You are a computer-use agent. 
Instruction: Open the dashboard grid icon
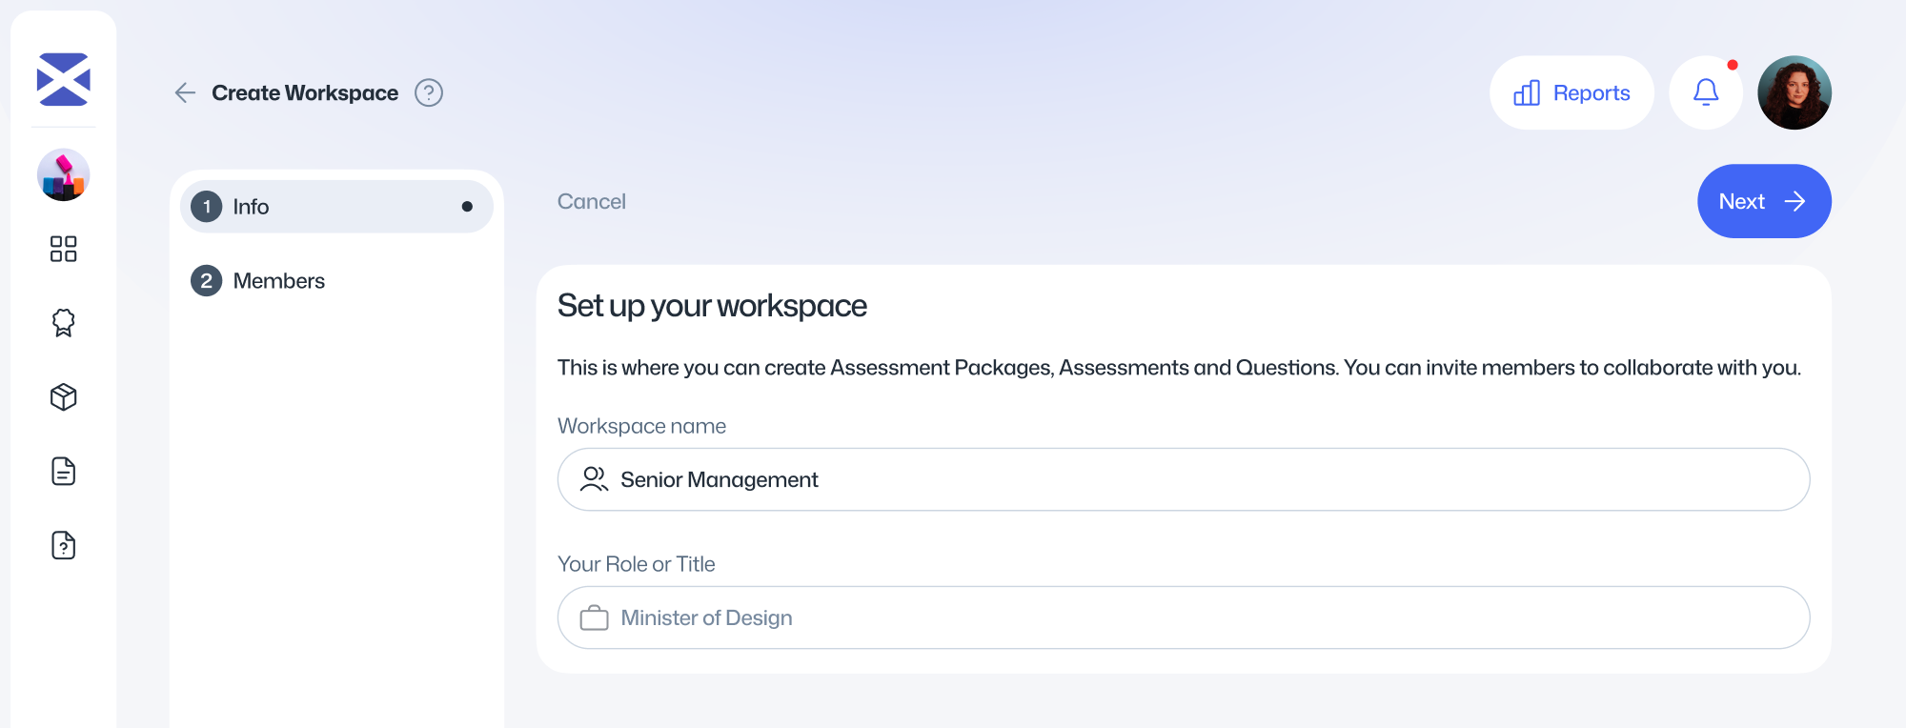point(63,249)
